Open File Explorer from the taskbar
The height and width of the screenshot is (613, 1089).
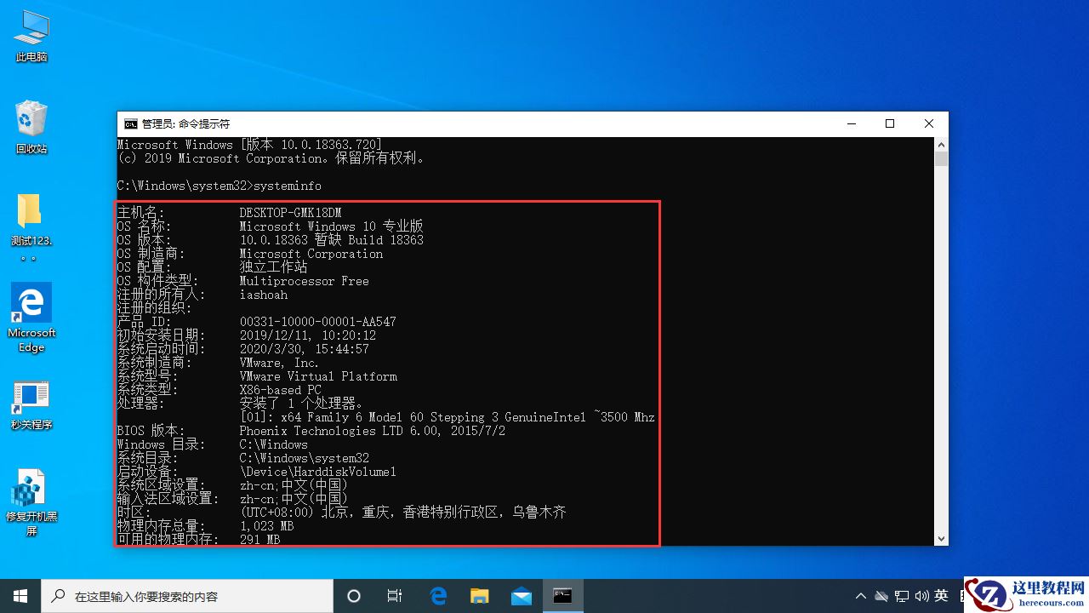[x=479, y=596]
